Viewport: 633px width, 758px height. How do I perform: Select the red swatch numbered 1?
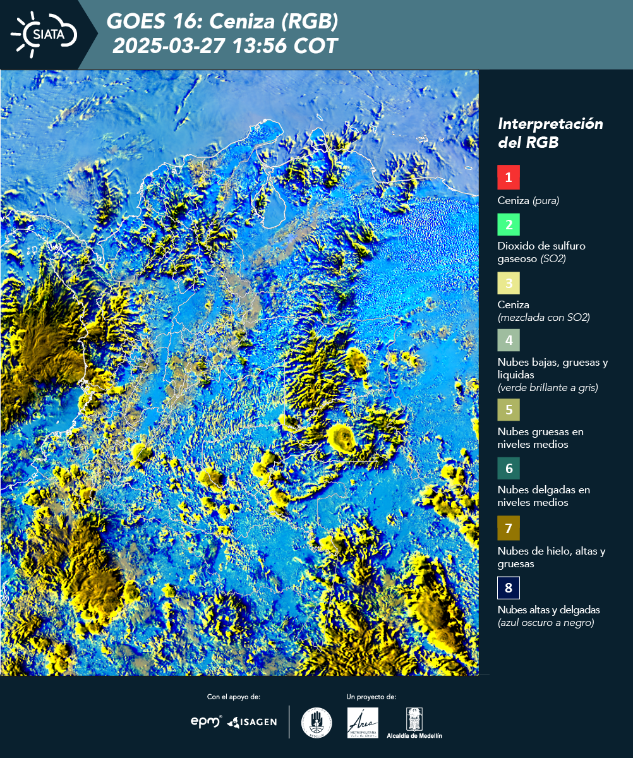click(509, 177)
